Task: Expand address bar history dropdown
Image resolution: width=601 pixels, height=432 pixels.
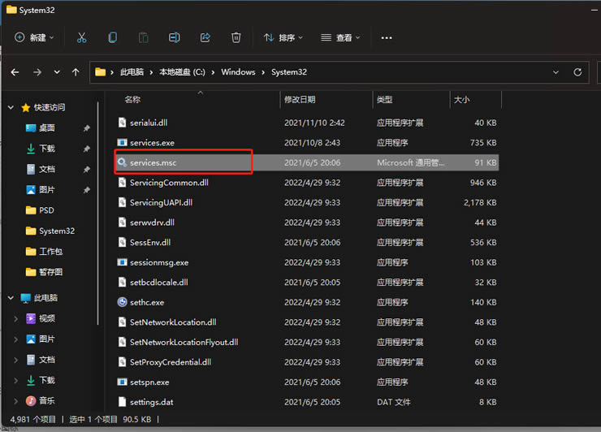Action: [x=556, y=72]
